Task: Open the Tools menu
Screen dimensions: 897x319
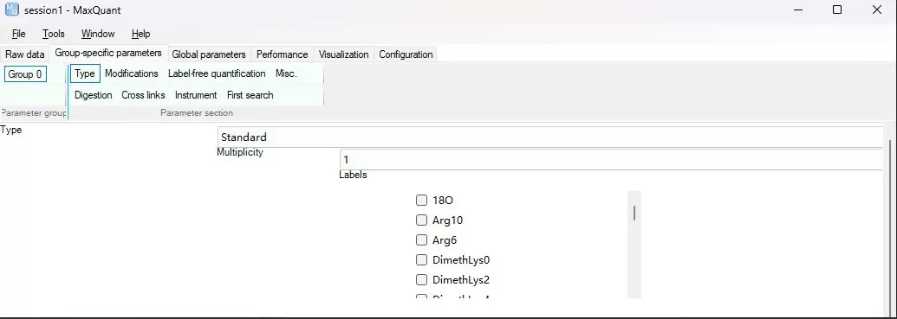Action: point(54,34)
